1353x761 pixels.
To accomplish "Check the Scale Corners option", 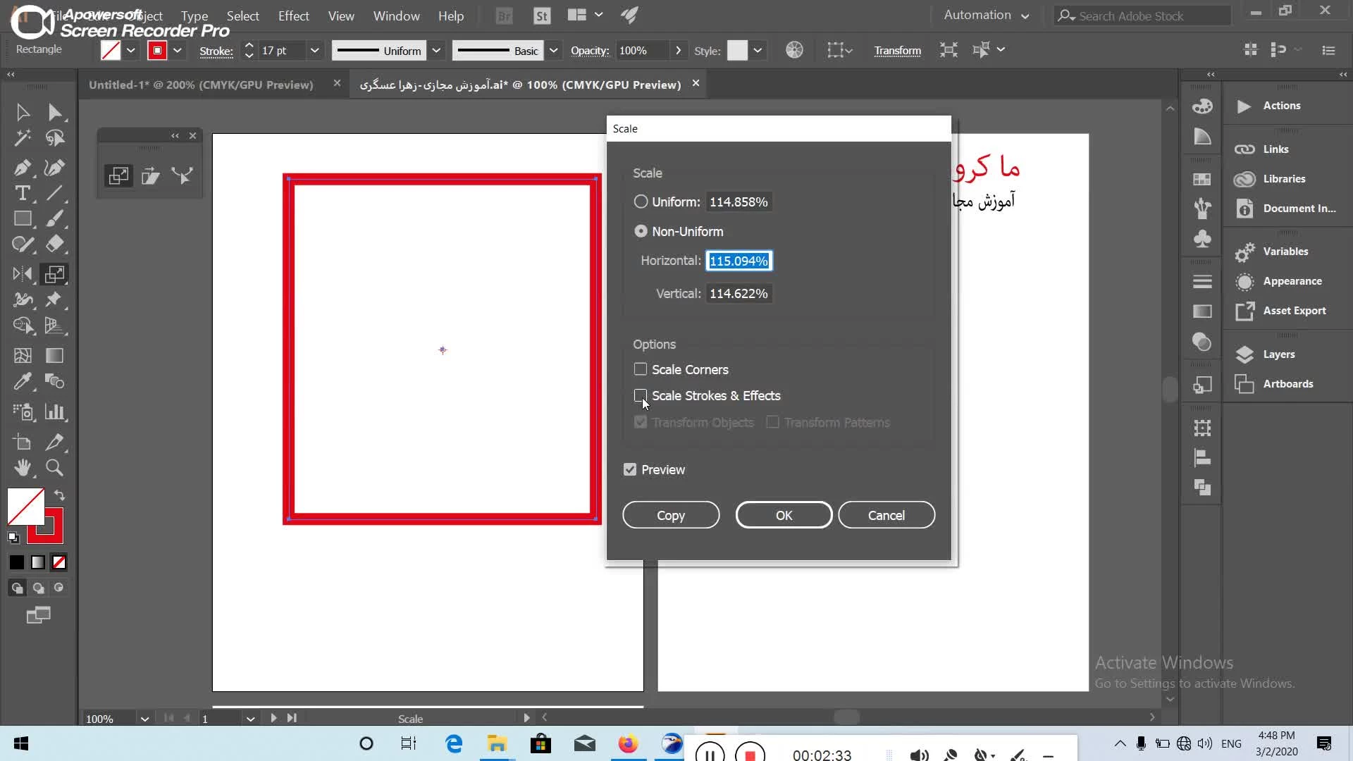I will [x=640, y=369].
